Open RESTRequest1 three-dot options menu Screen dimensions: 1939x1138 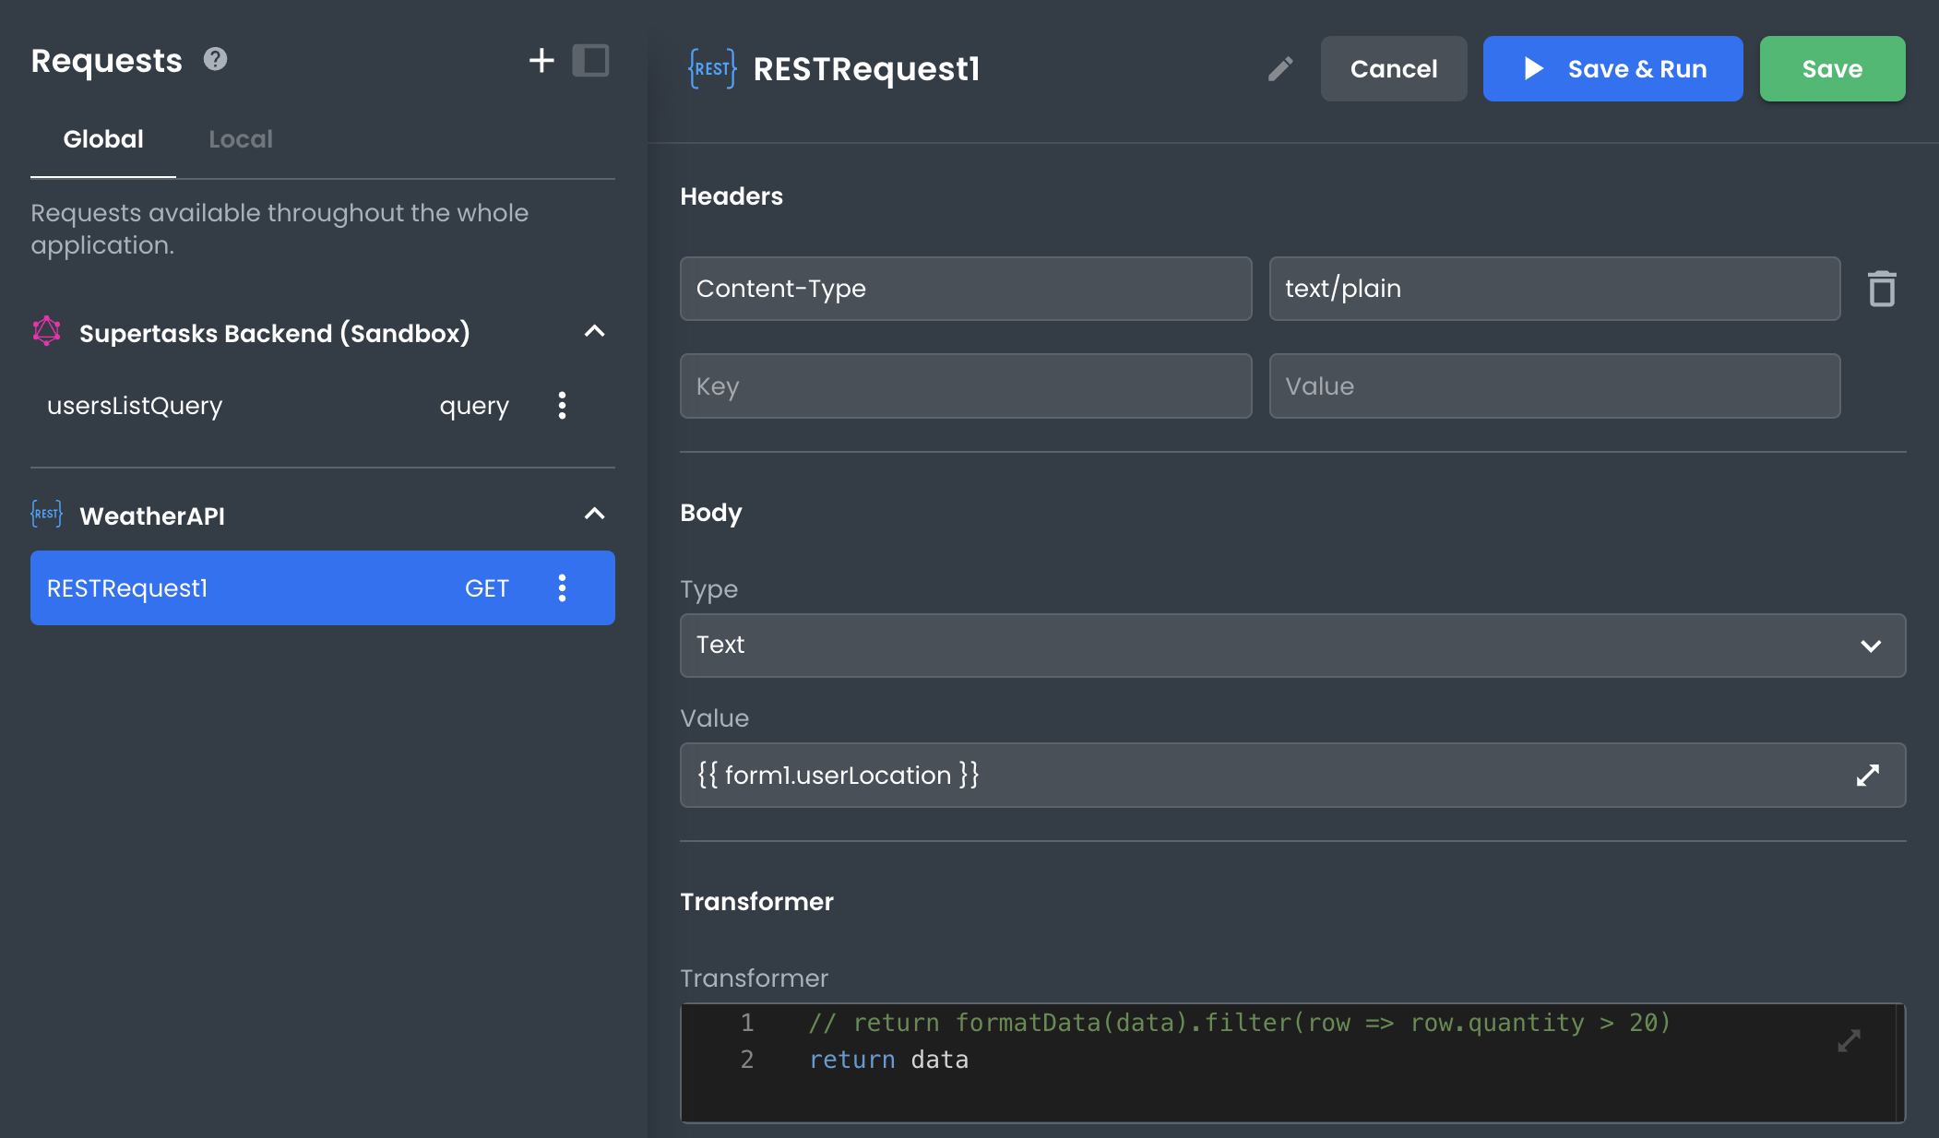tap(562, 588)
